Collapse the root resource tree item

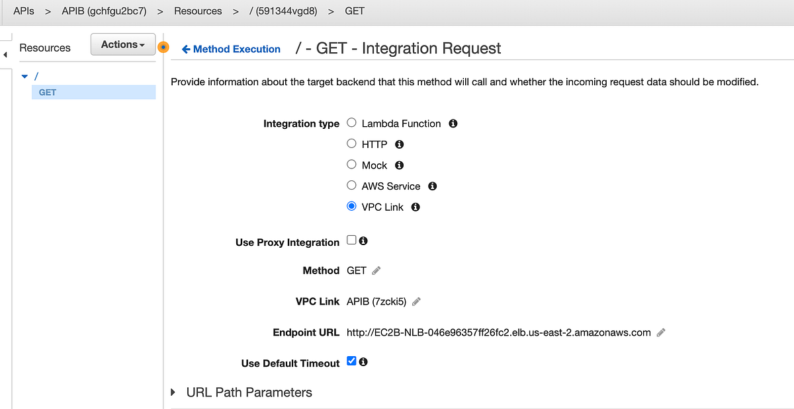(x=24, y=76)
